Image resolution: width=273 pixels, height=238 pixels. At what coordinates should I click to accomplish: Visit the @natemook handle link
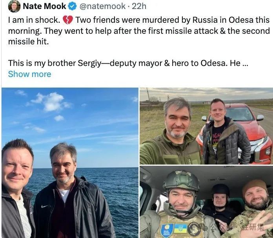103,6
